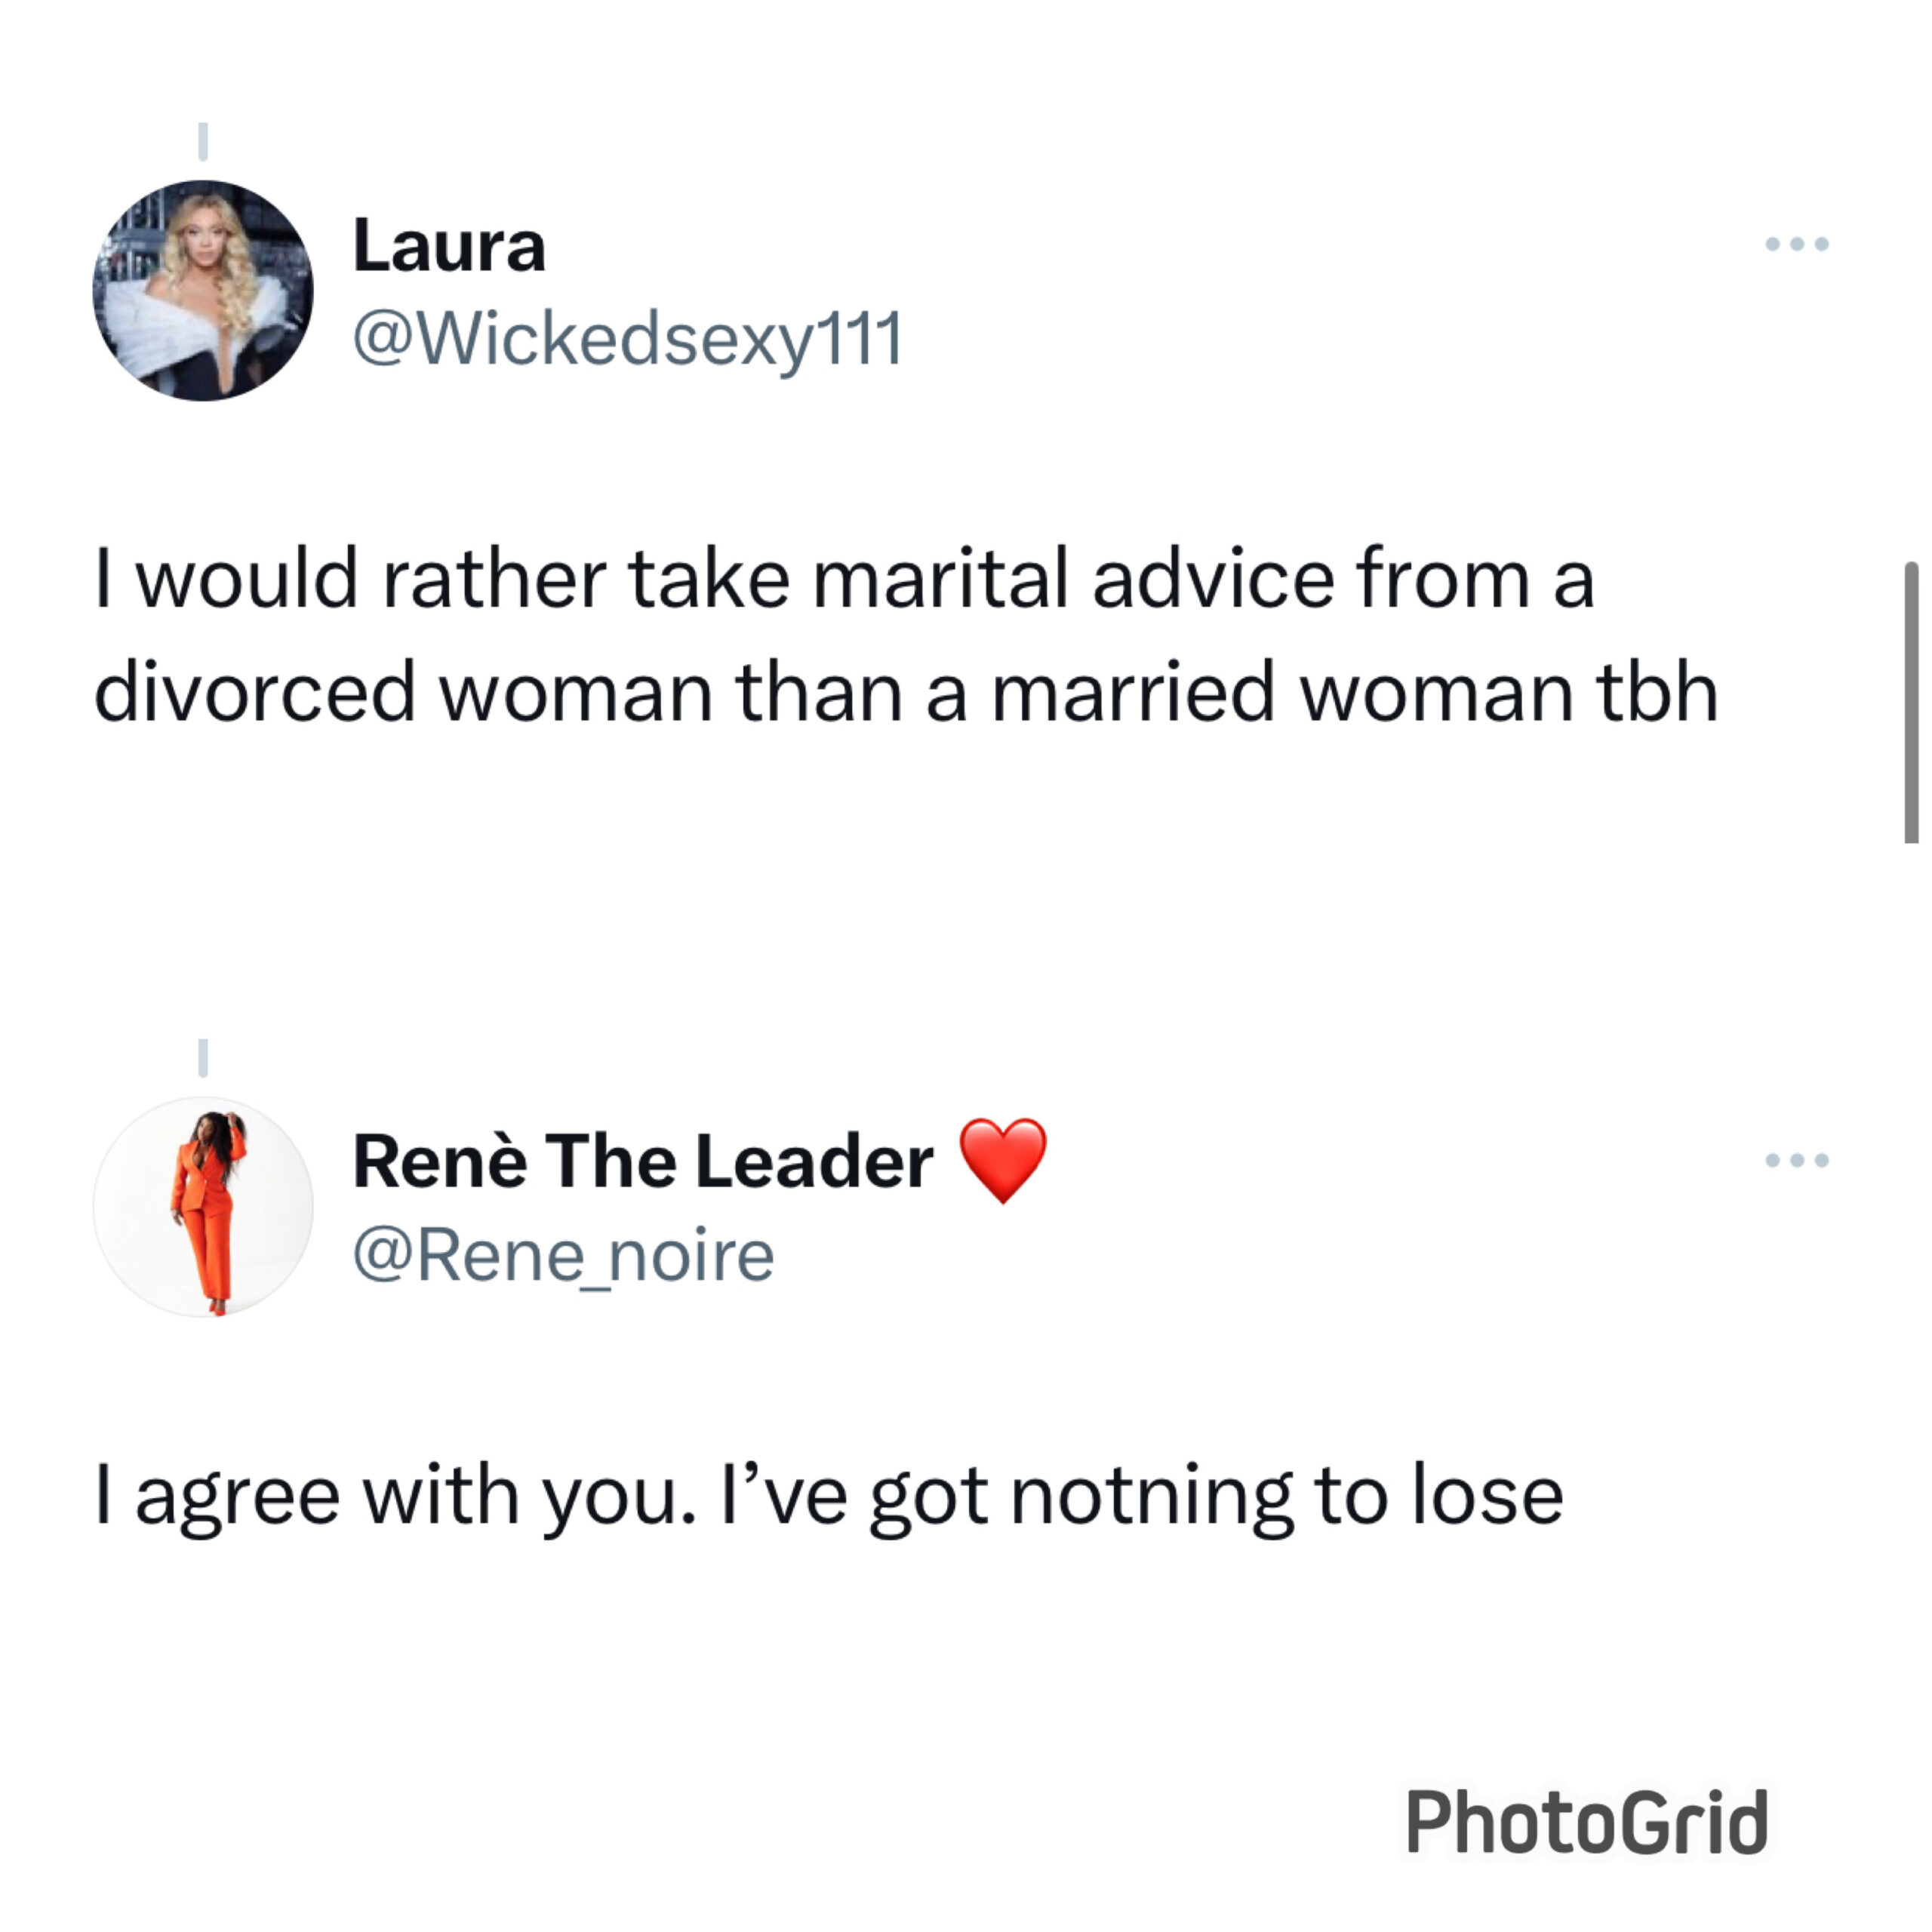Open Renè's reply "I agree with you"

tap(829, 1497)
